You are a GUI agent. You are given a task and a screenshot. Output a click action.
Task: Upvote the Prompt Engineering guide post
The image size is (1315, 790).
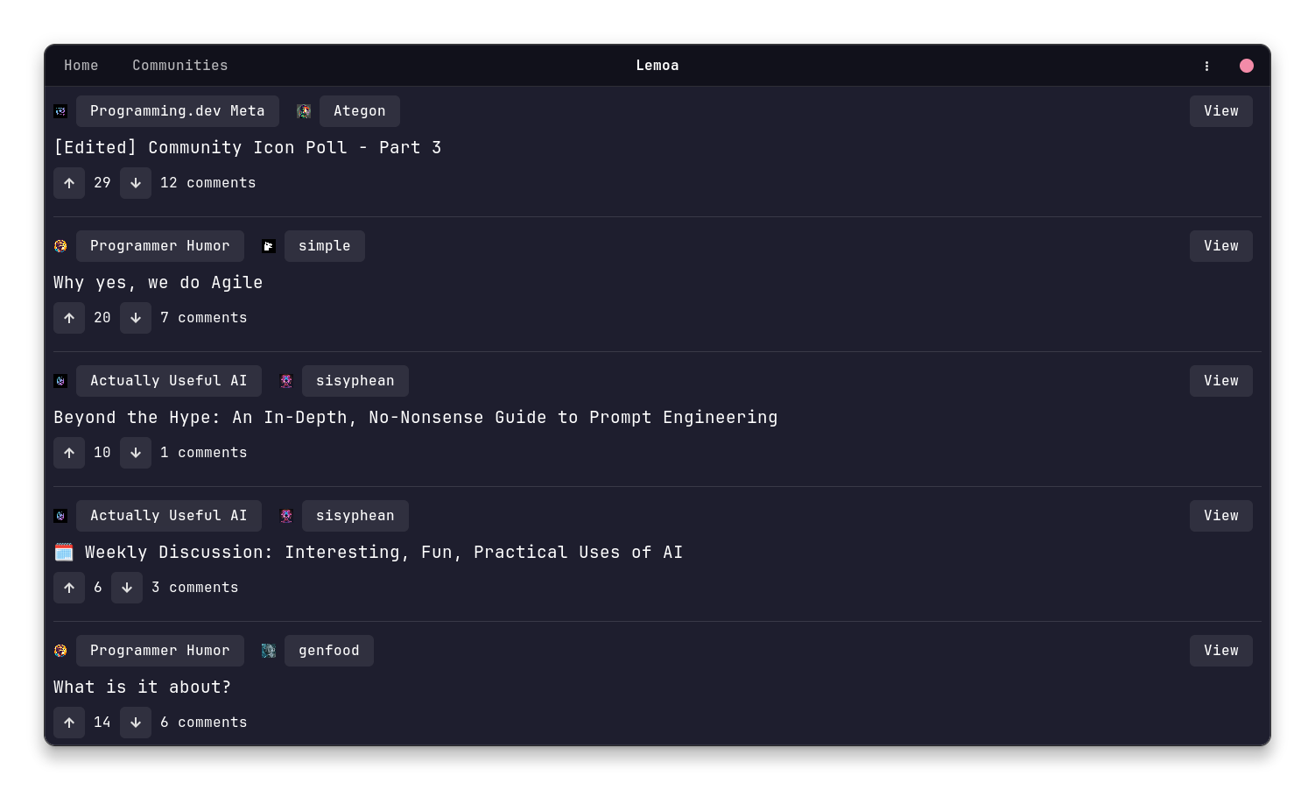(x=69, y=453)
